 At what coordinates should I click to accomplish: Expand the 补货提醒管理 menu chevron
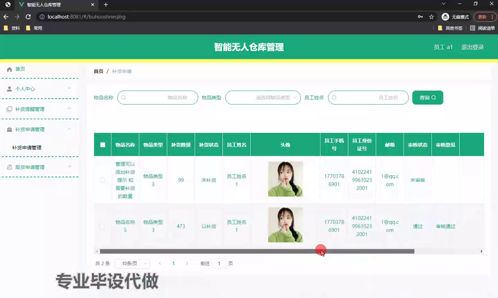click(69, 109)
